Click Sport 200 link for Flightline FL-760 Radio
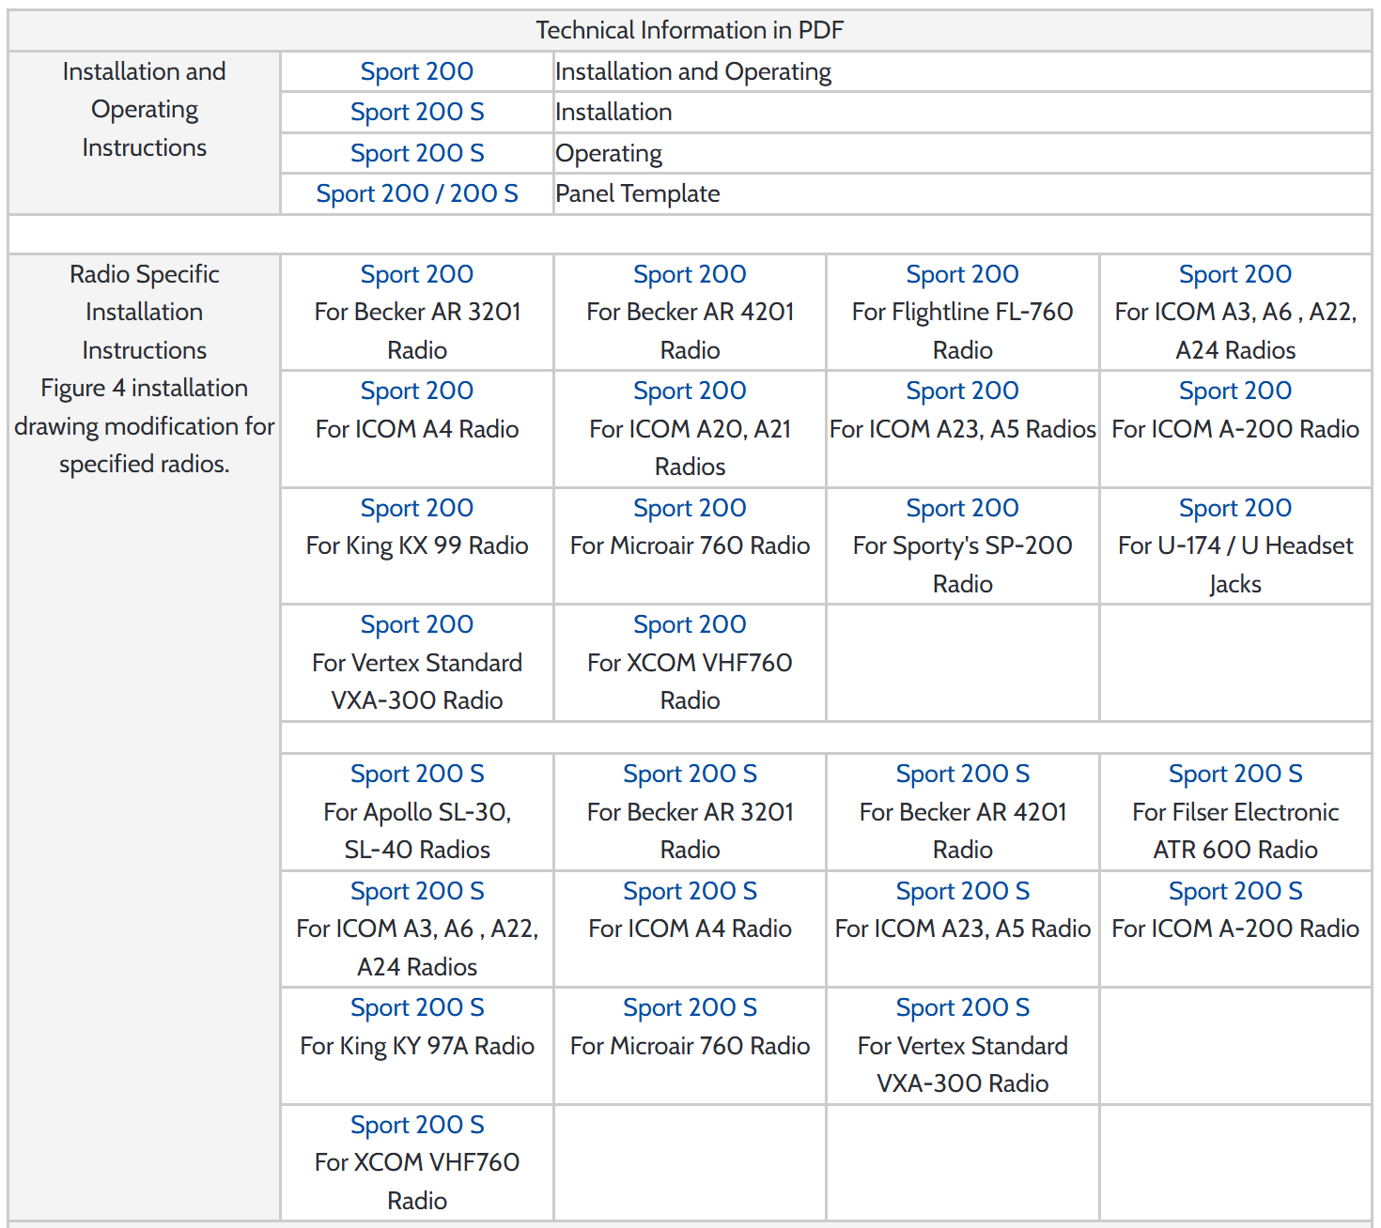The height and width of the screenshot is (1228, 1381). coord(962,274)
